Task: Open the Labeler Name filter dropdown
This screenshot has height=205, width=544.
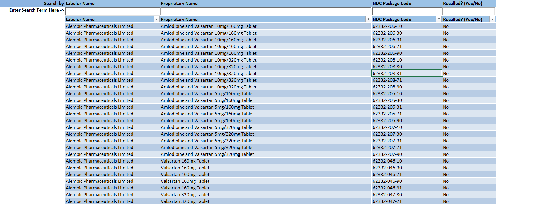Action: [156, 19]
